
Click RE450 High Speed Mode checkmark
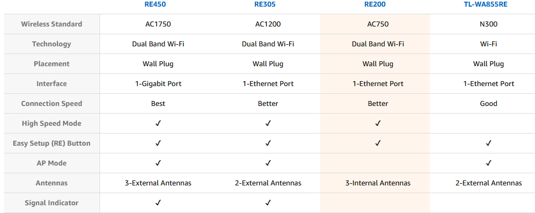[158, 124]
